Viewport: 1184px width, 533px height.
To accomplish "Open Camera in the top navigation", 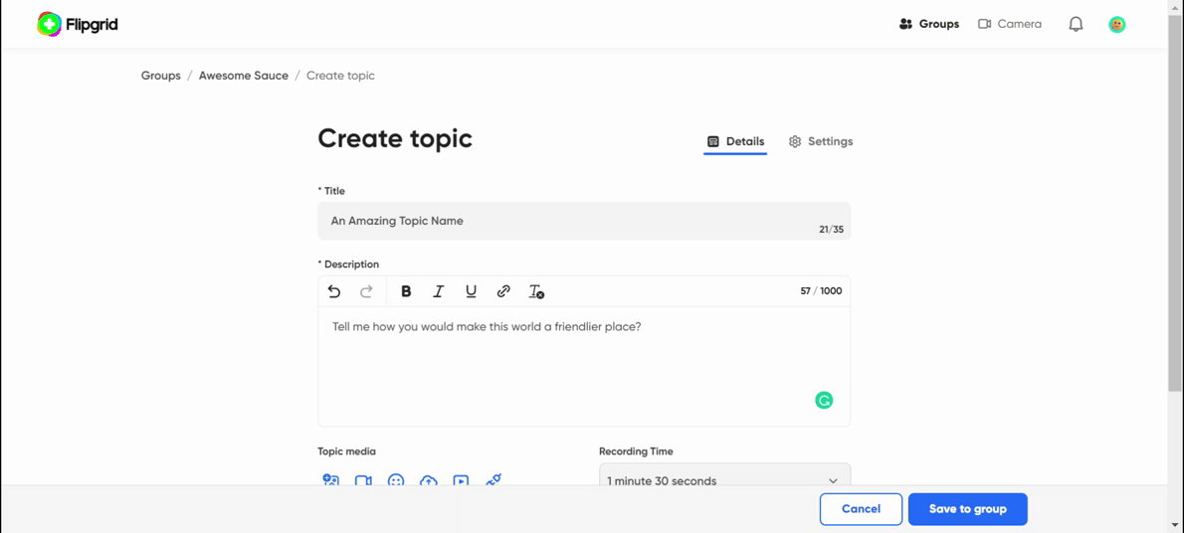I will click(1010, 24).
